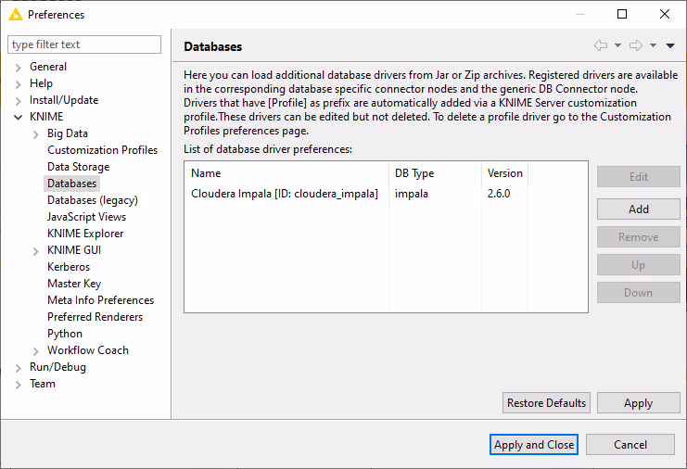Click the back navigation arrow icon
The height and width of the screenshot is (469, 687).
pyautogui.click(x=600, y=45)
